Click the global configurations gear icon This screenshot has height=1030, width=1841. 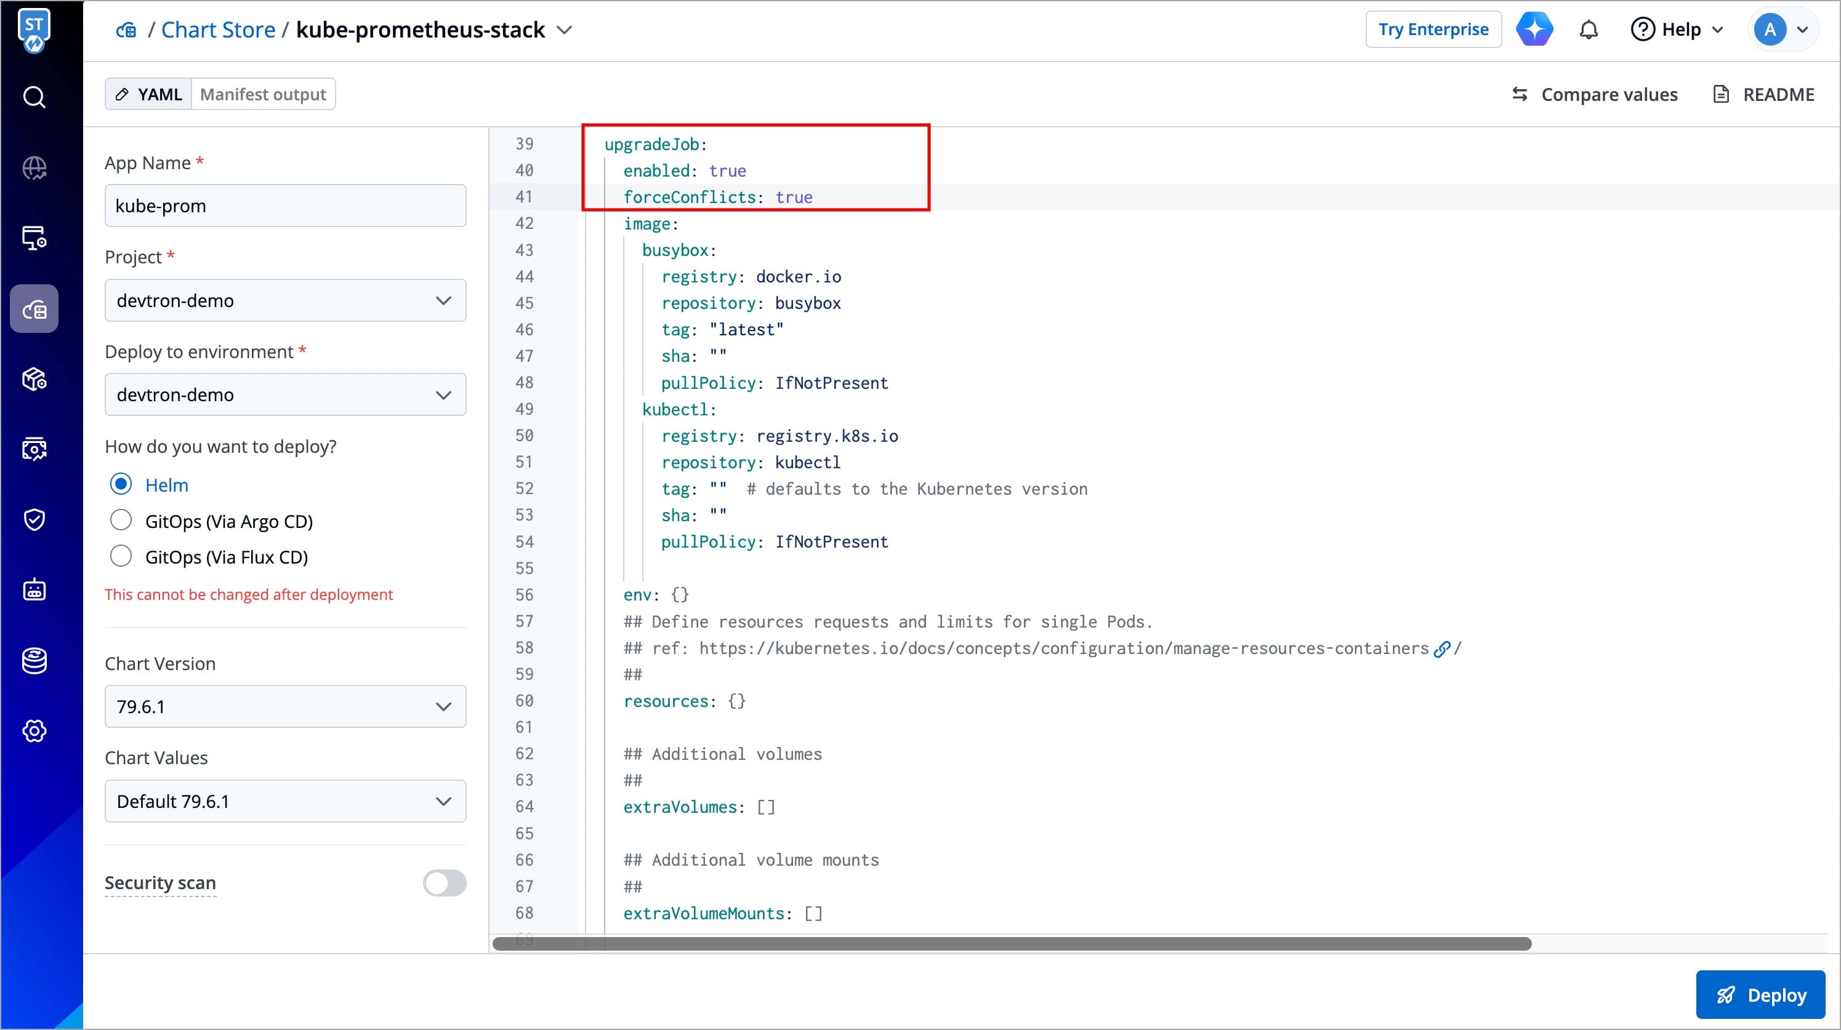pyautogui.click(x=34, y=731)
